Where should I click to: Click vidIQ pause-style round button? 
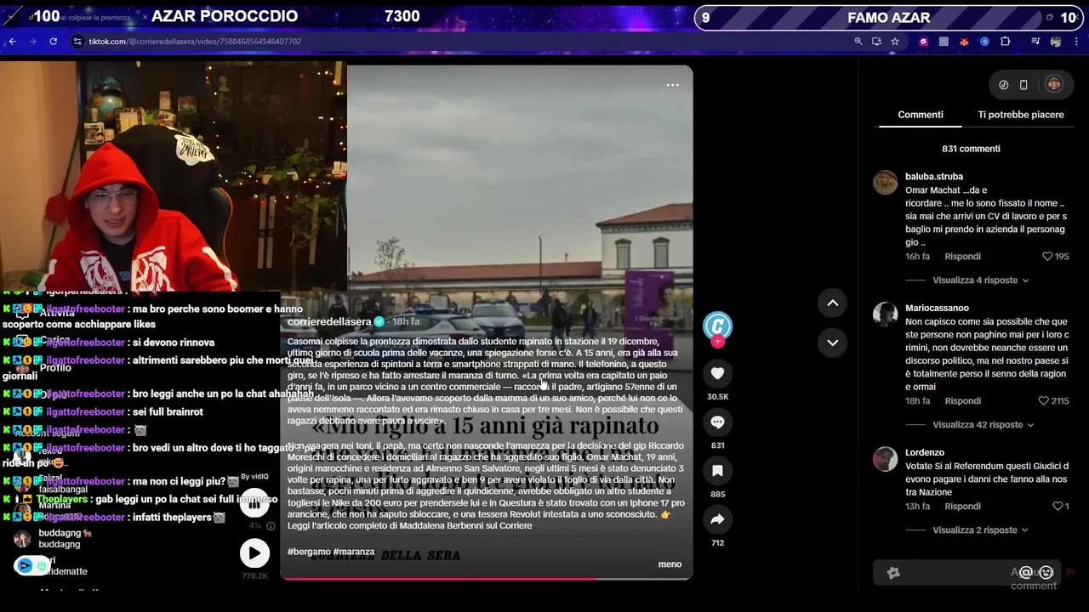tap(254, 502)
